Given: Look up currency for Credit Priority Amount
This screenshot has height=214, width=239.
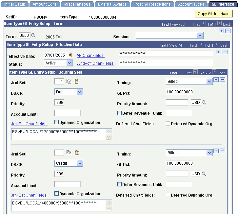Looking at the screenshot, I should point(204,174).
